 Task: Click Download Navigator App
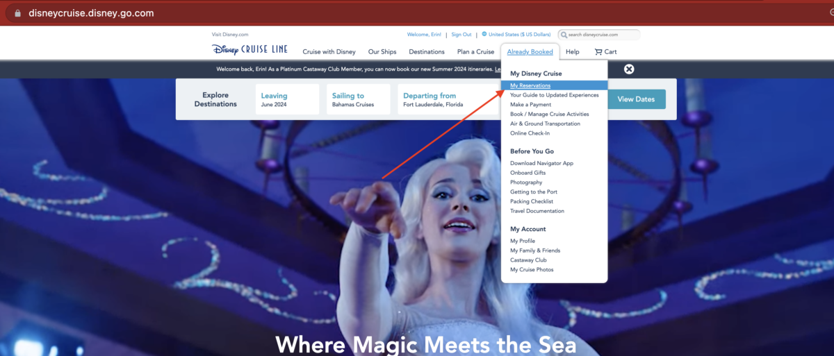[x=541, y=164]
